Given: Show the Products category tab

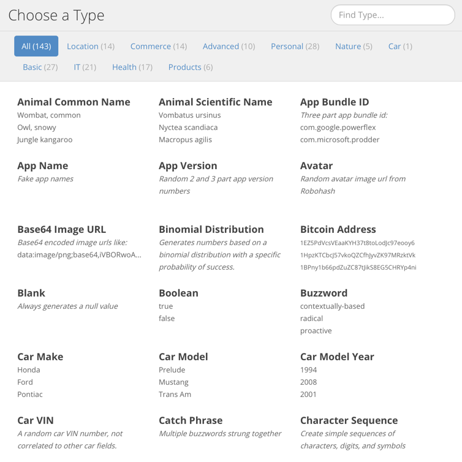Looking at the screenshot, I should click(191, 67).
